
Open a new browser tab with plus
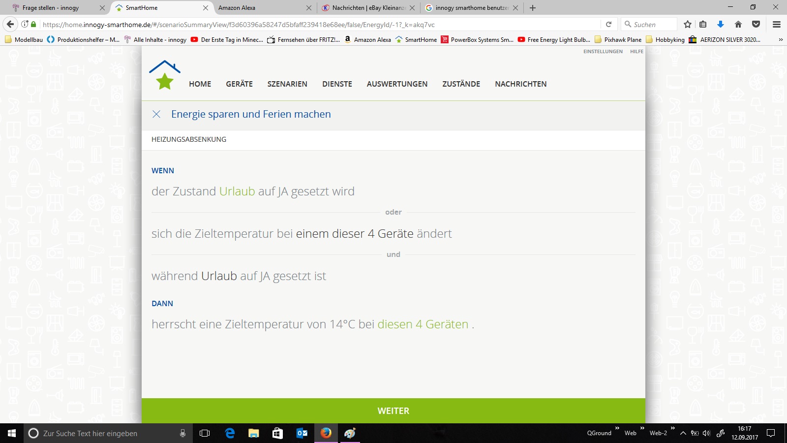(533, 8)
